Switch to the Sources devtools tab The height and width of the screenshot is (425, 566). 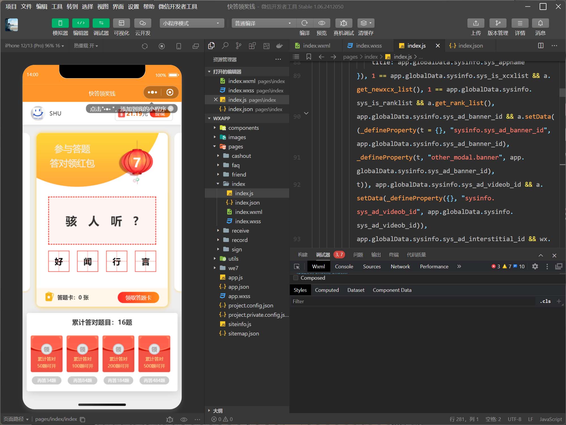click(x=372, y=266)
